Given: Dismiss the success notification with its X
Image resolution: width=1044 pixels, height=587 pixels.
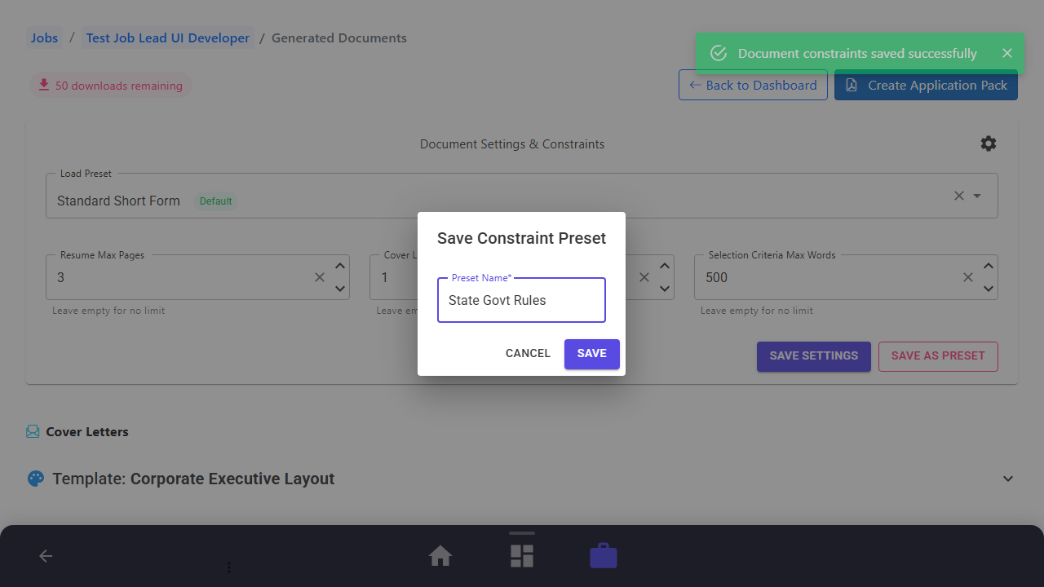Looking at the screenshot, I should tap(1007, 53).
